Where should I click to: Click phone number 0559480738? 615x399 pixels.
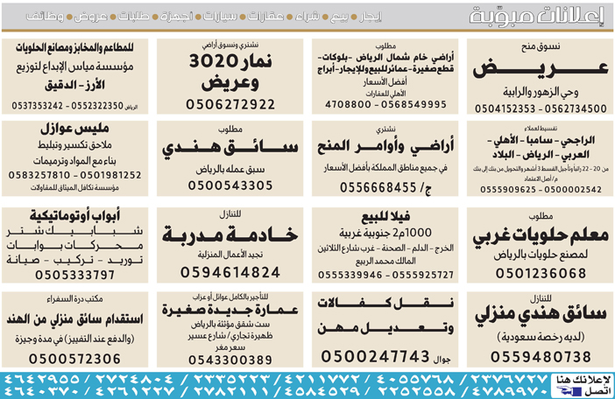point(541,357)
